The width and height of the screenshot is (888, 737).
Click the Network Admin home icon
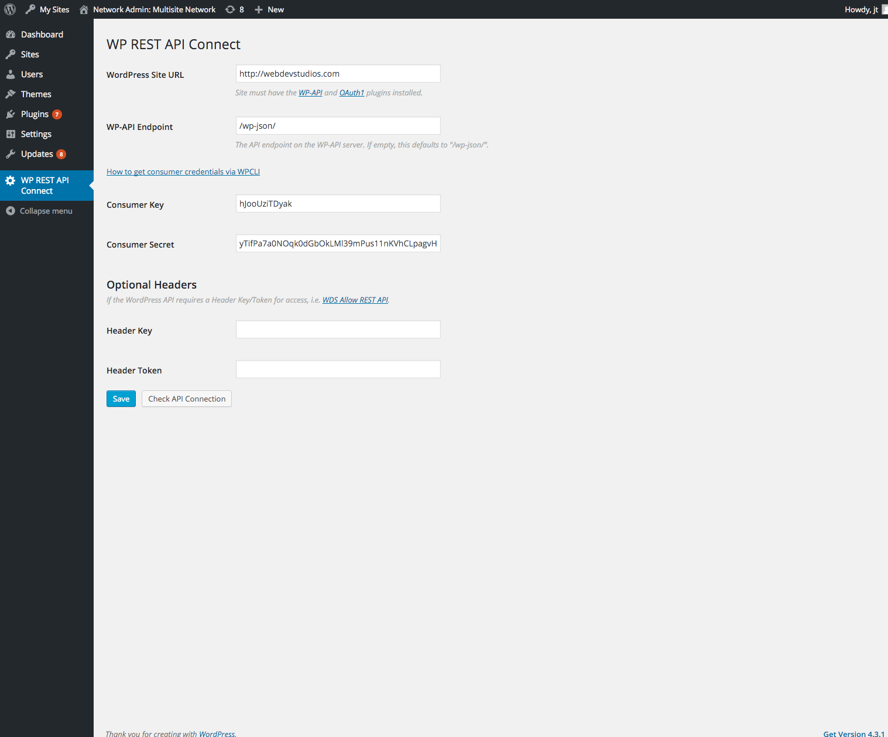84,9
